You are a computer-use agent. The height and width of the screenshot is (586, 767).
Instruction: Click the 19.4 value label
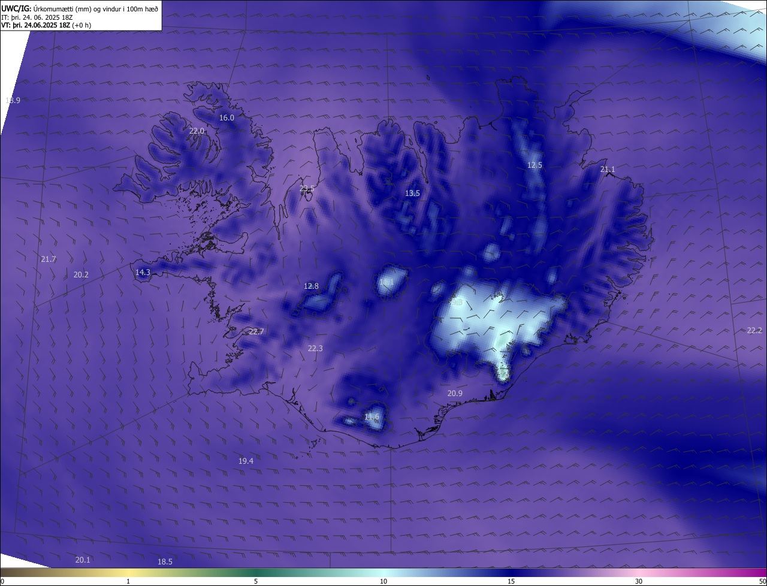click(246, 461)
